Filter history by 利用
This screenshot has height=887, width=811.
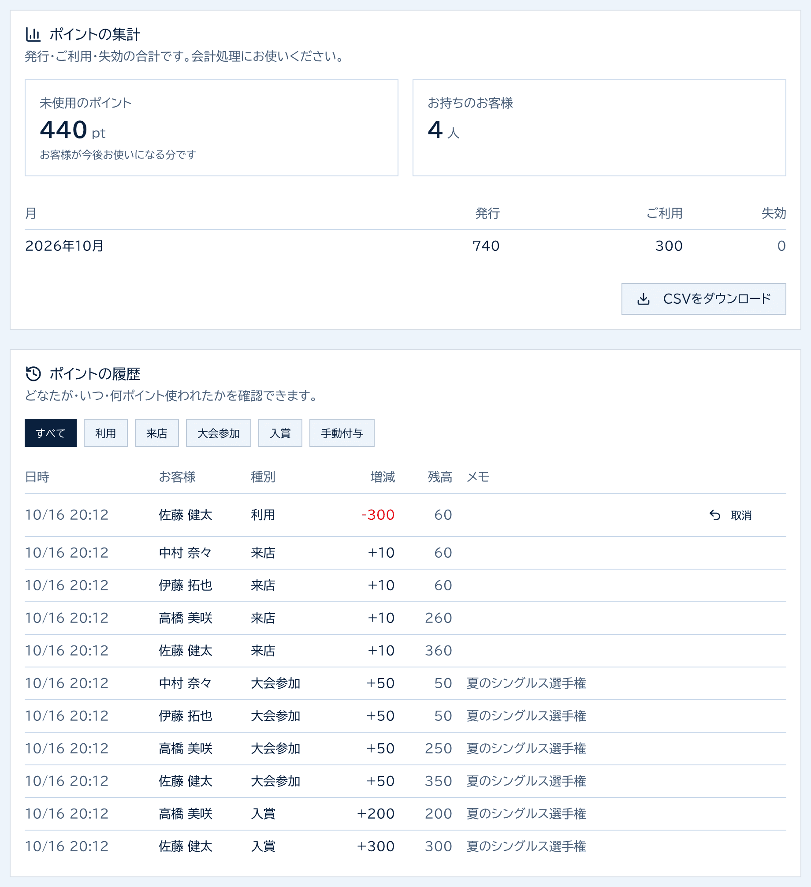click(x=106, y=433)
